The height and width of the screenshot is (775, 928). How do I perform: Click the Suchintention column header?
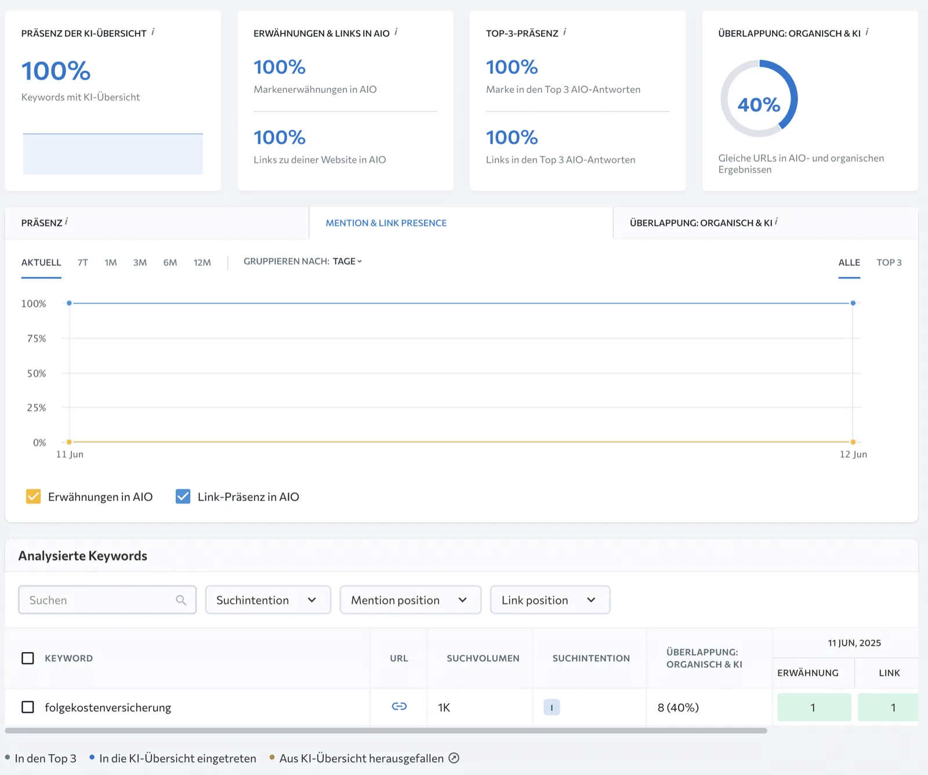pos(591,658)
